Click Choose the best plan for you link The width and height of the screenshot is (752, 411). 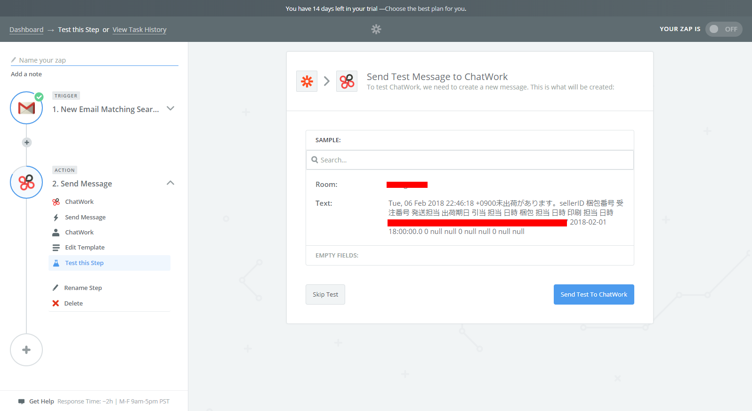click(x=426, y=8)
